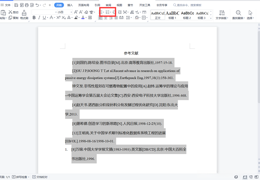Click the Print icon
The height and width of the screenshot is (180, 260).
click(x=27, y=5)
